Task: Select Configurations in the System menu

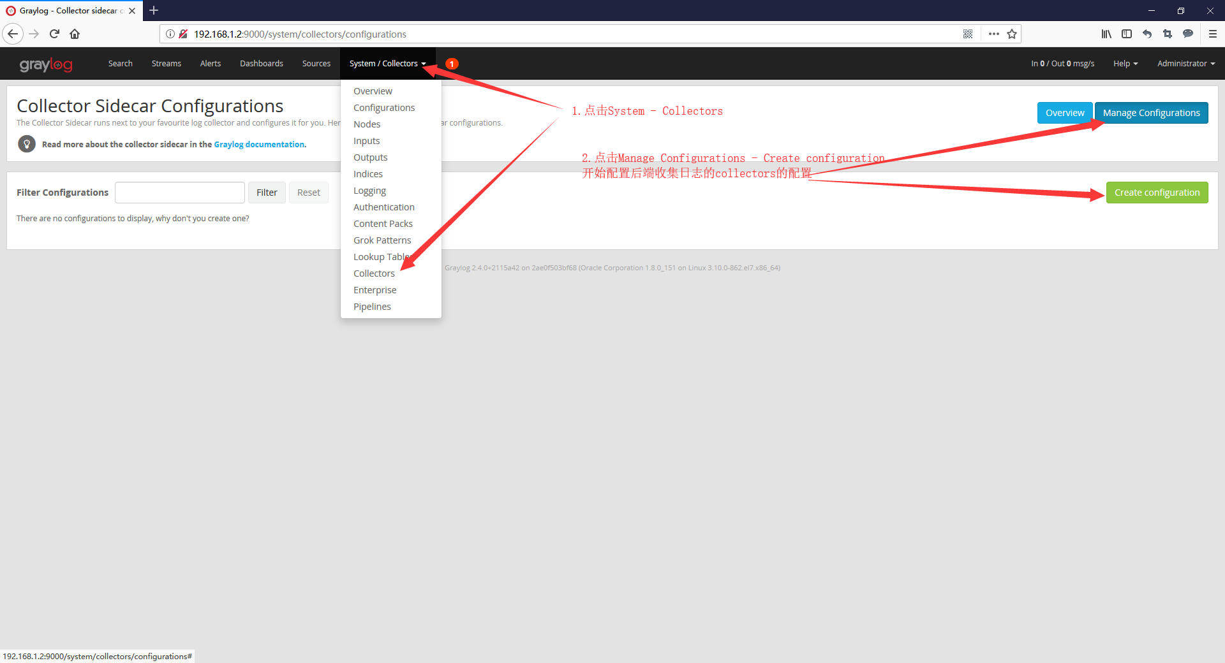Action: (390, 108)
